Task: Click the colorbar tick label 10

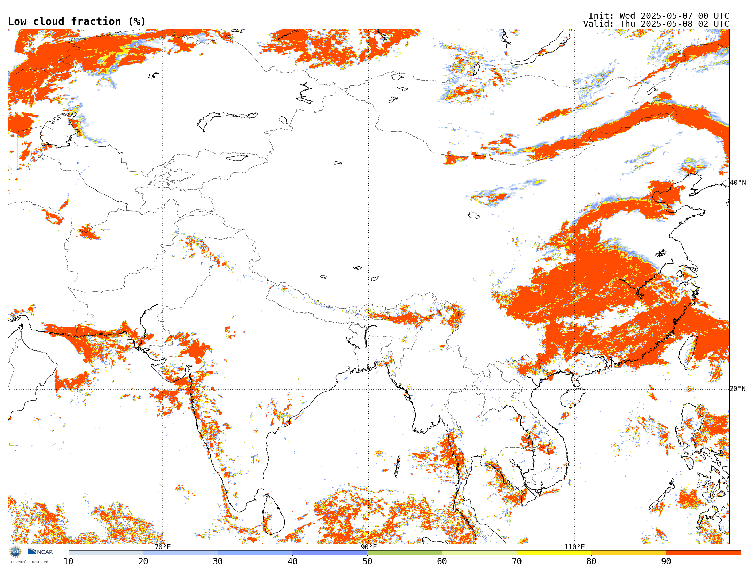Action: coord(69,561)
